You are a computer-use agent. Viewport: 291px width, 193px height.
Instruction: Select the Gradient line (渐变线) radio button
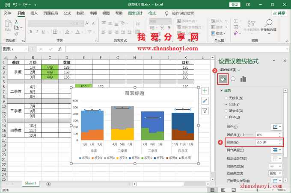[226, 111]
